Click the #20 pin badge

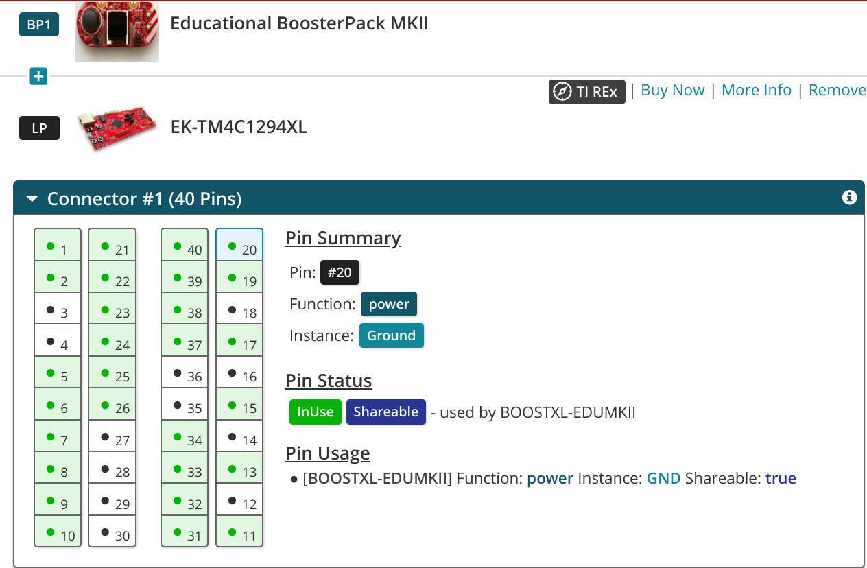click(340, 272)
